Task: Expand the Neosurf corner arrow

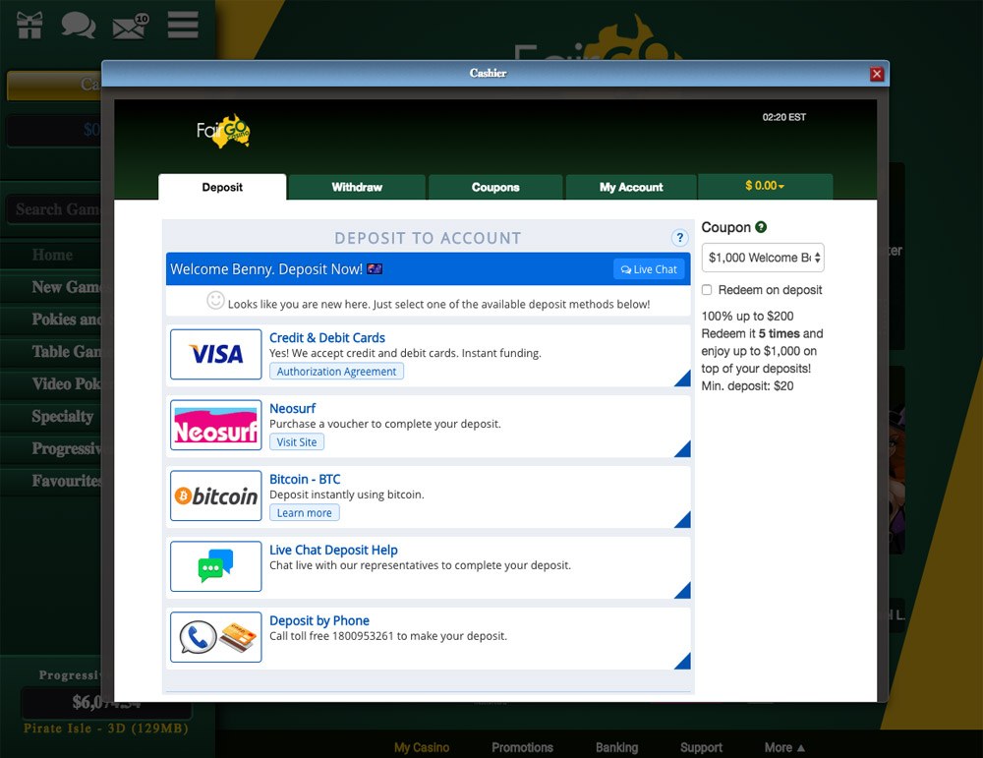Action: click(683, 449)
